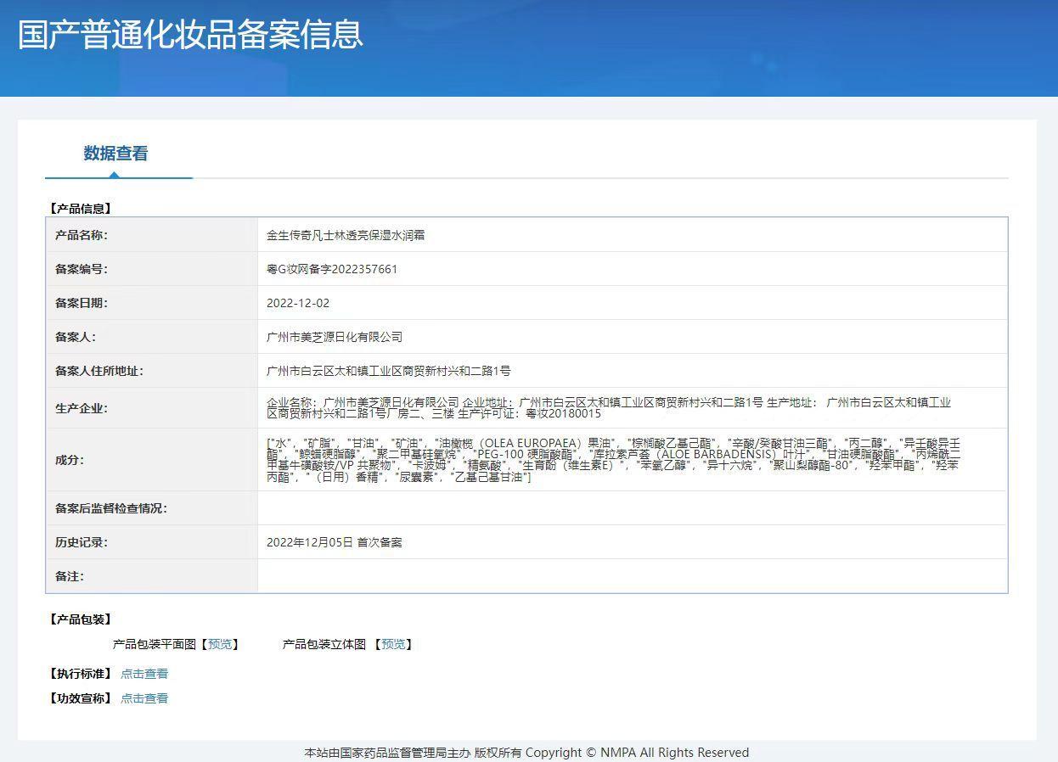Screen dimensions: 1058x762
Task: Click the 生产企业 details text
Action: click(x=608, y=408)
